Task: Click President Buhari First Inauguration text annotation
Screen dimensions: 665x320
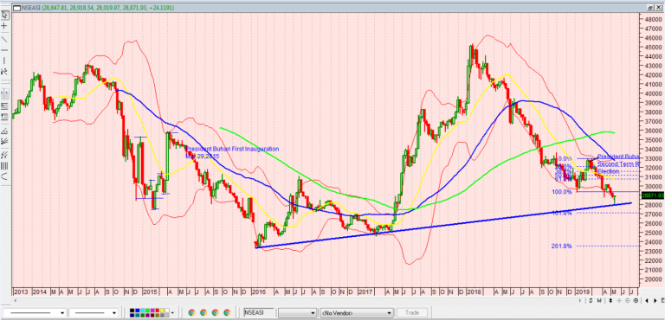Action: click(x=232, y=152)
